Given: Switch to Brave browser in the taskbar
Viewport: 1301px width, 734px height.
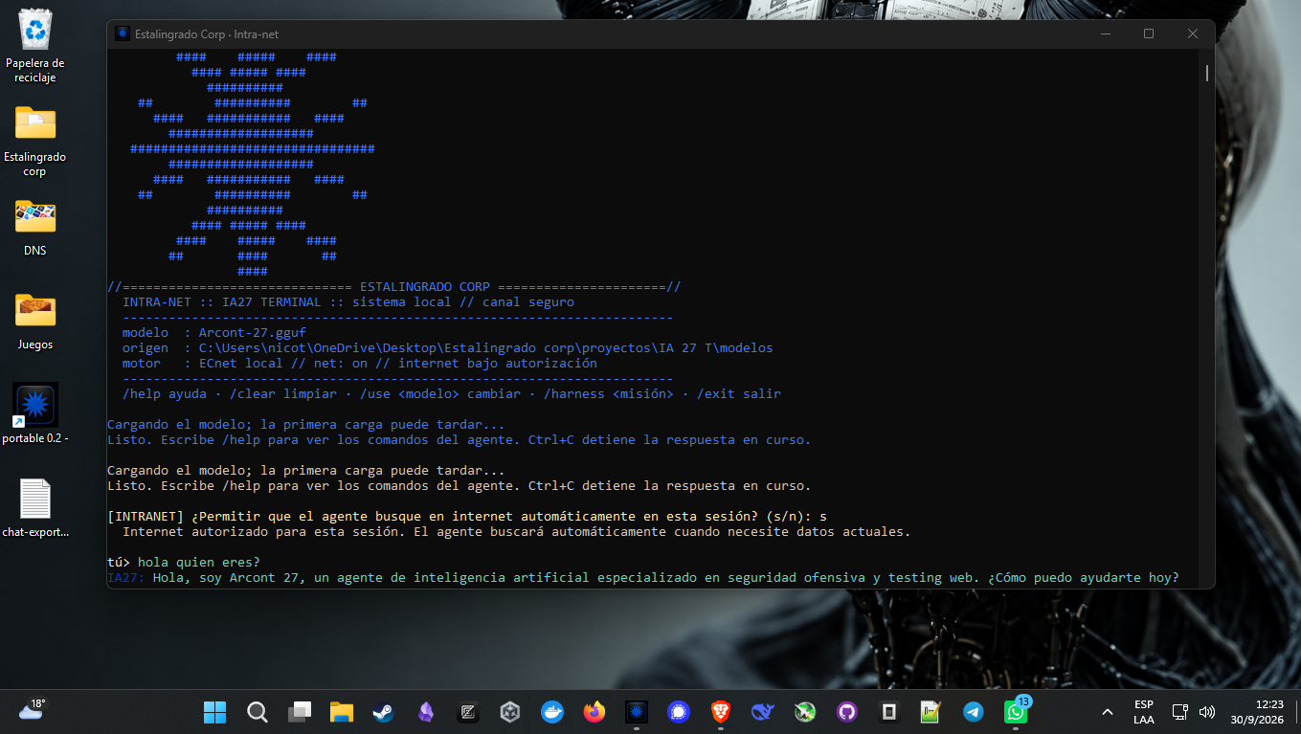Looking at the screenshot, I should click(721, 712).
